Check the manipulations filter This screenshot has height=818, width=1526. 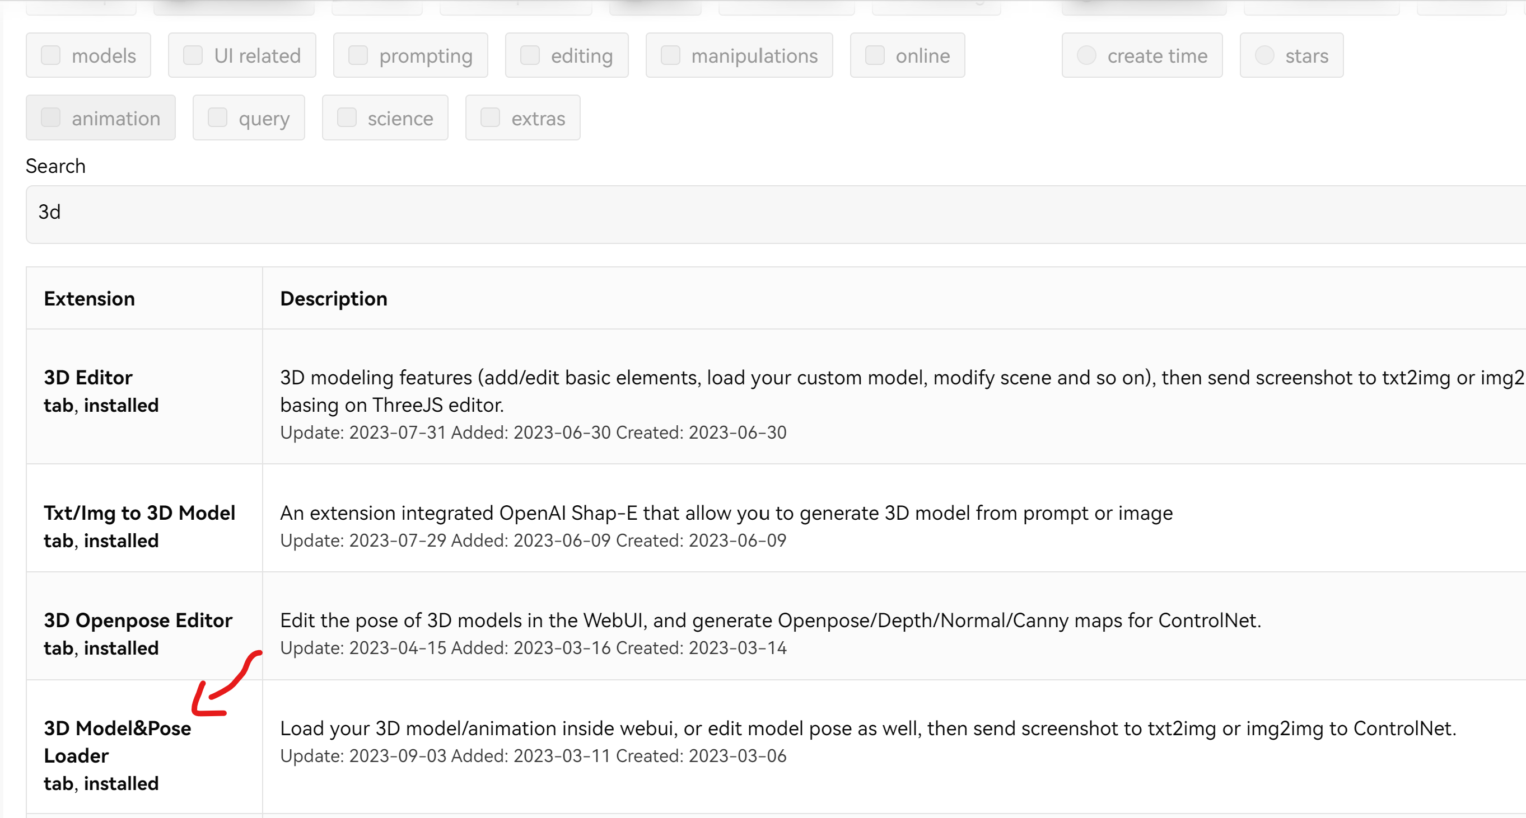[x=670, y=55]
